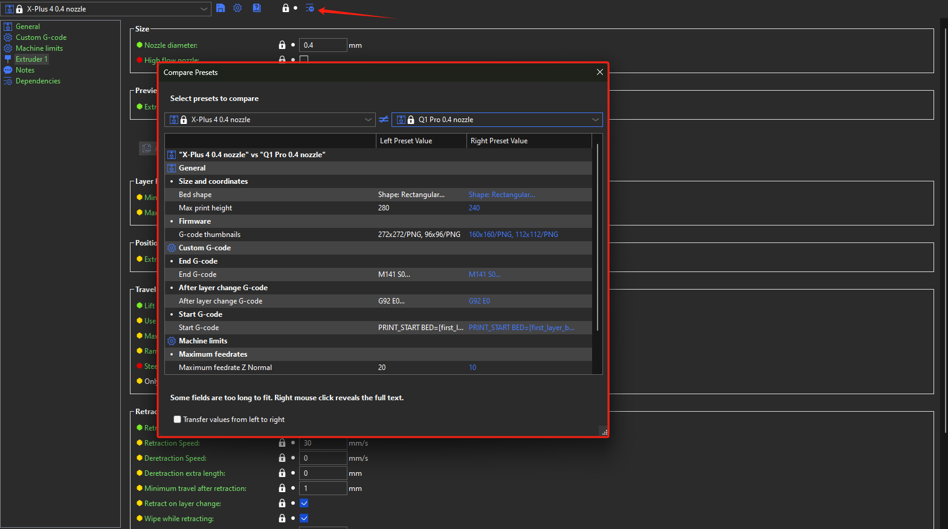Close the Compare Presets dialog

point(599,72)
